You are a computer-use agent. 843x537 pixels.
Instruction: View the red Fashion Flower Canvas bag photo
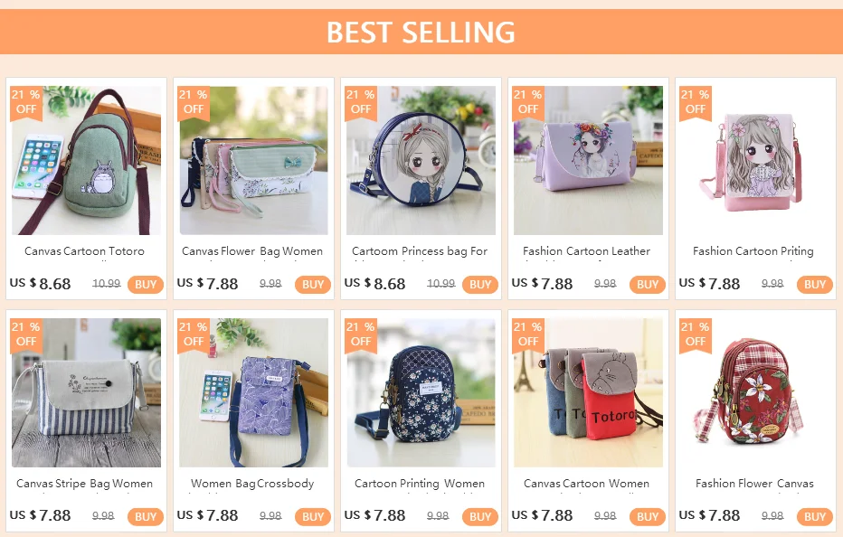[x=755, y=392]
